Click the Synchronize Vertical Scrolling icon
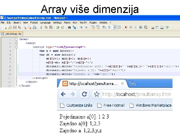This screenshot has height=135, width=180. 93,27
